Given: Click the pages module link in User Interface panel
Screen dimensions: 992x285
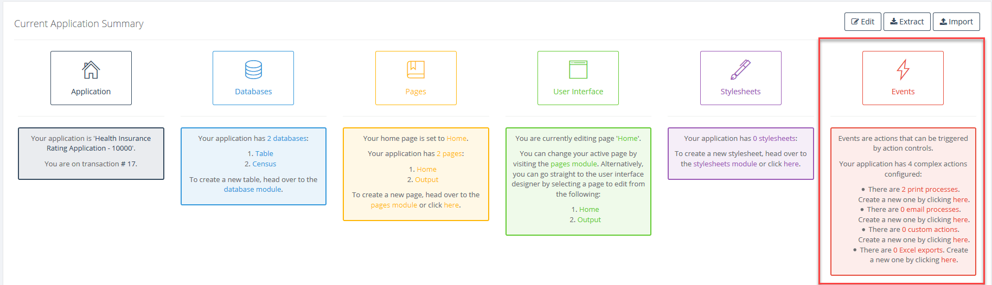Looking at the screenshot, I should [573, 164].
